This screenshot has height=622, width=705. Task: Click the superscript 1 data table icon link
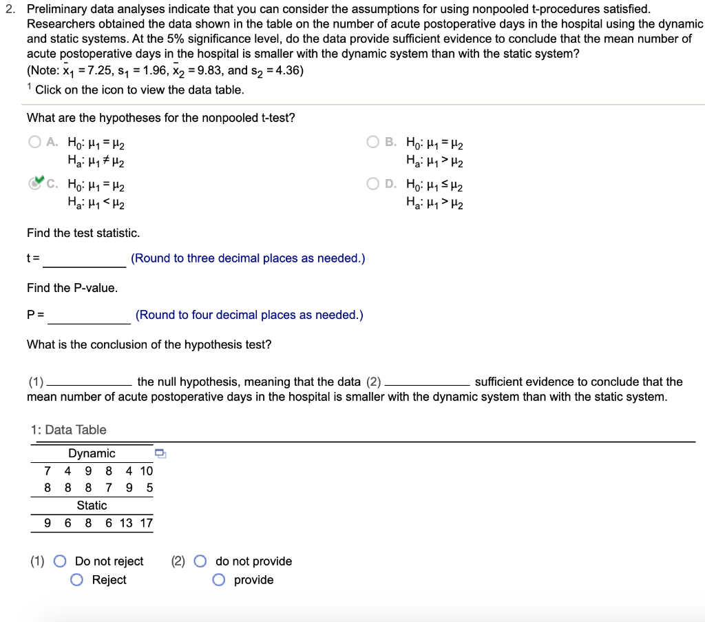(29, 85)
